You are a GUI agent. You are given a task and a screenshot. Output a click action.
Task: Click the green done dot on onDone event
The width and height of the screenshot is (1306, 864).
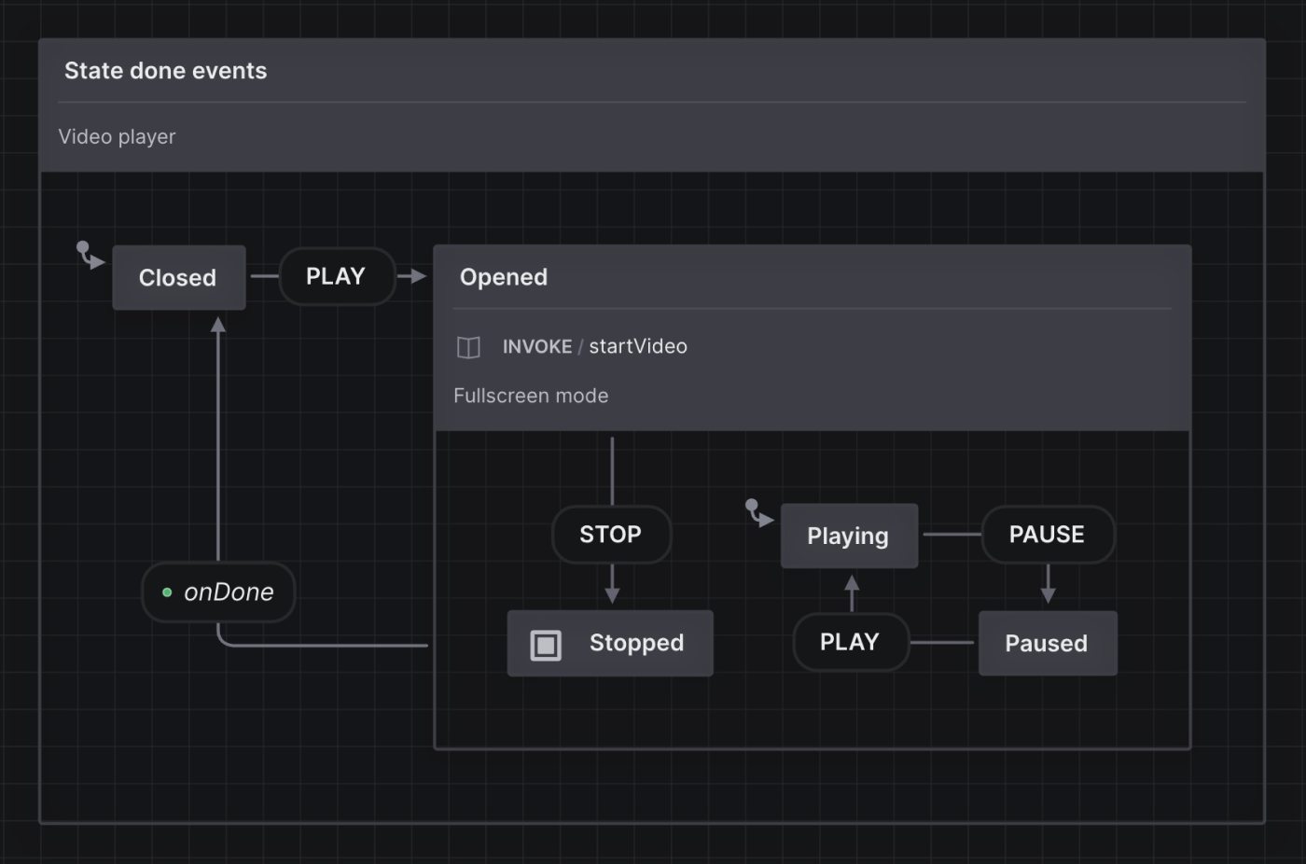click(x=168, y=592)
